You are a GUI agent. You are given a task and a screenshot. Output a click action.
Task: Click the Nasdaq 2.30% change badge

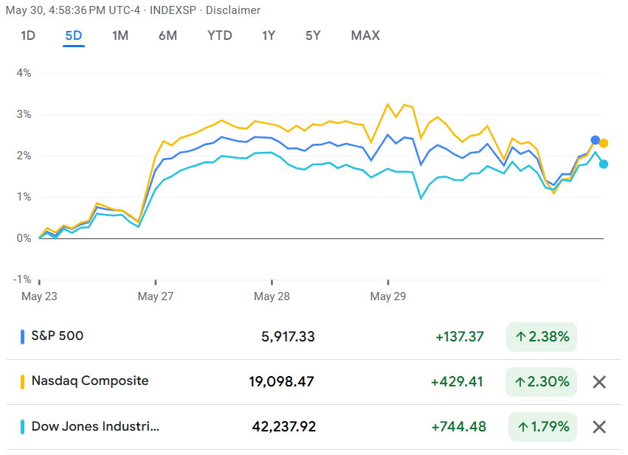click(541, 382)
